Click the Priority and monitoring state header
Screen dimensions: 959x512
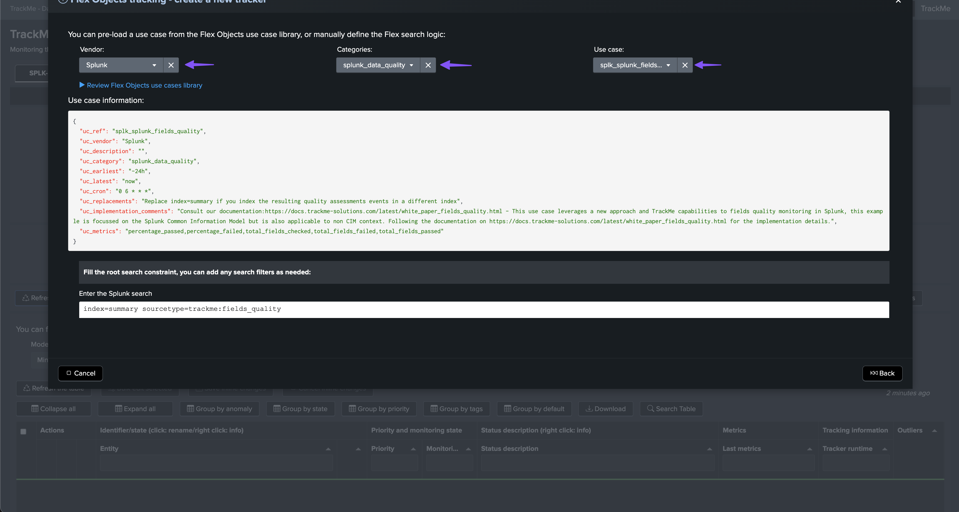(x=416, y=430)
